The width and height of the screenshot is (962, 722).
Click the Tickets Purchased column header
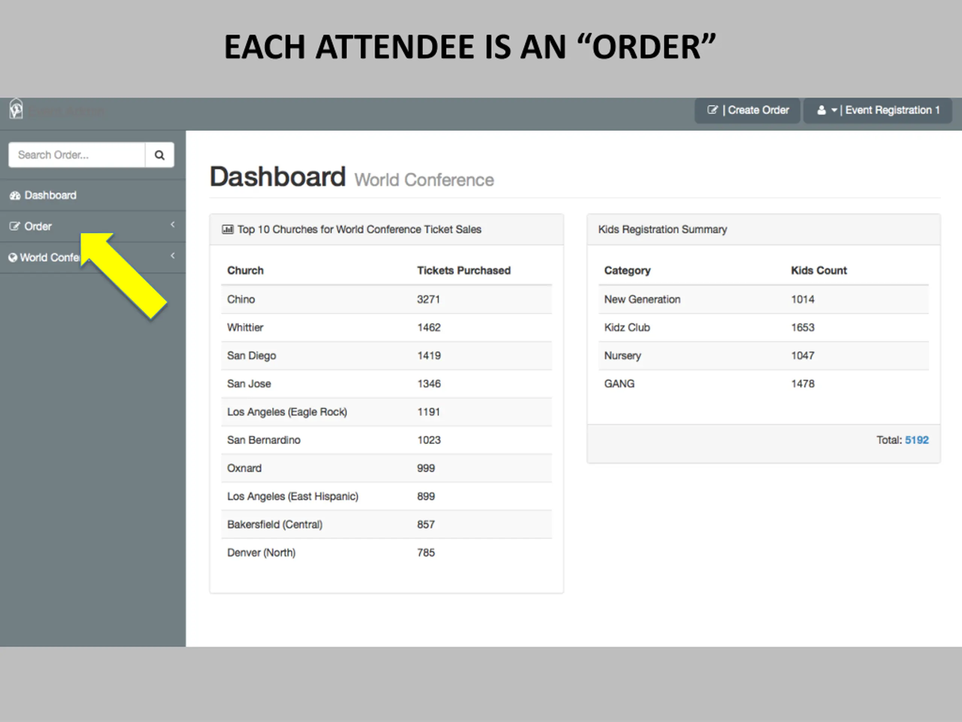[464, 270]
